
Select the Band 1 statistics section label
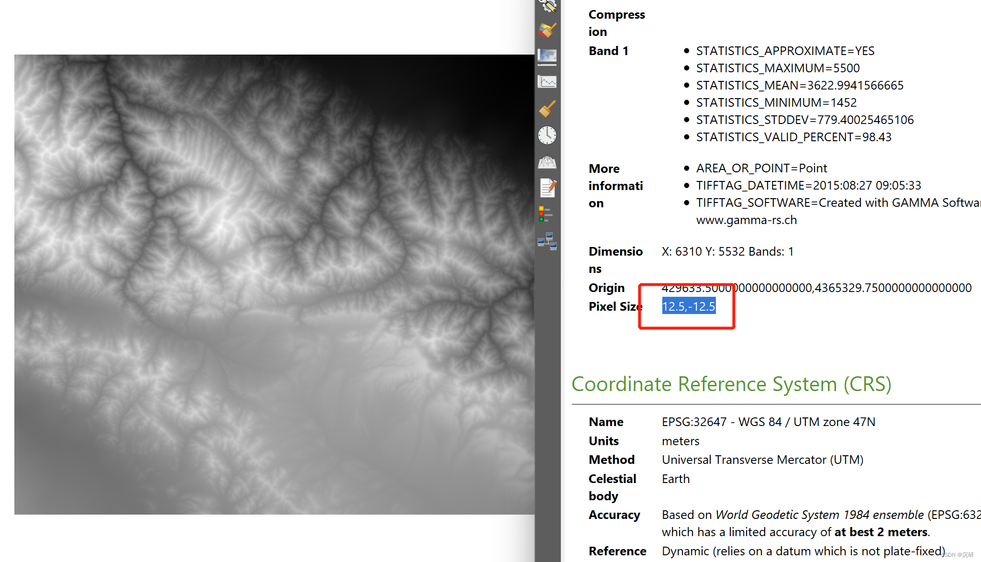pyautogui.click(x=608, y=51)
